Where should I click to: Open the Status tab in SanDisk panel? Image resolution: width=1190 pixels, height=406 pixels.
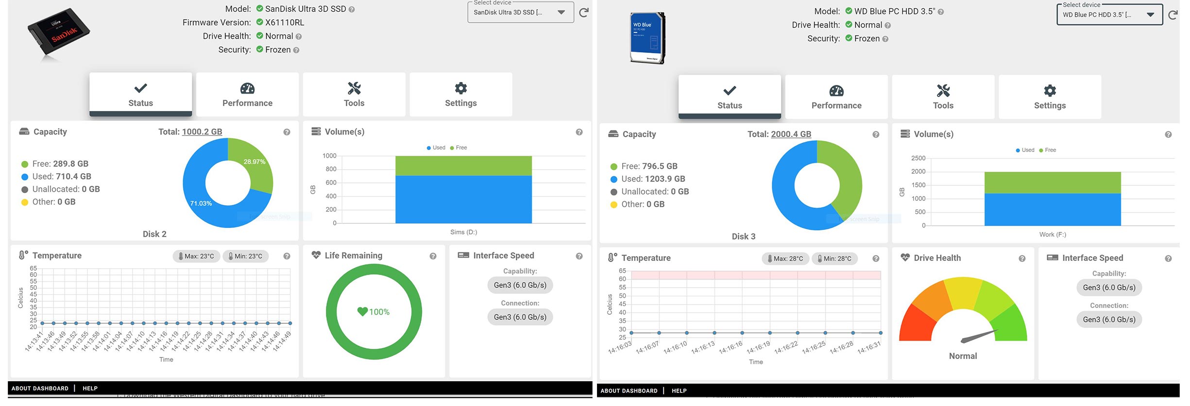pos(141,94)
